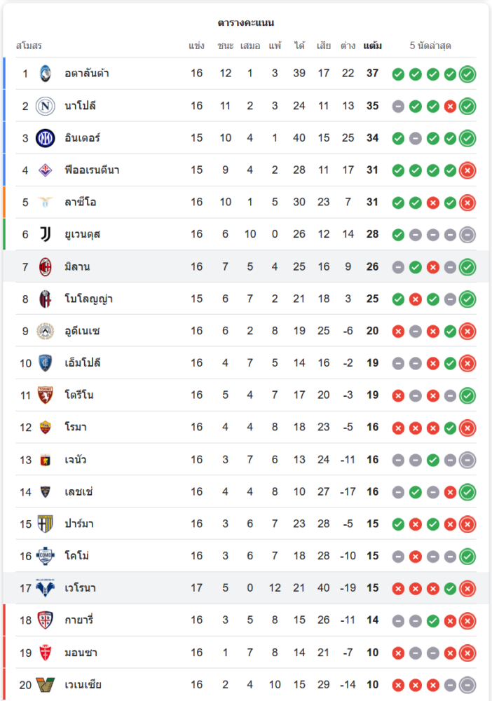
Task: Click the Juventus club crest icon
Action: pos(46,234)
